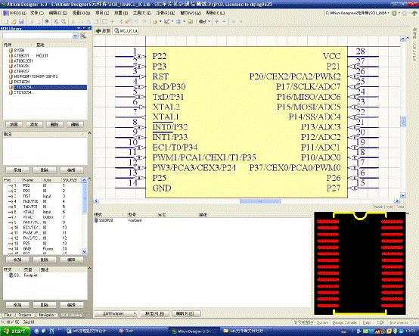Switch to the Navigator panel tab
This screenshot has height=336, width=419.
tap(46, 315)
